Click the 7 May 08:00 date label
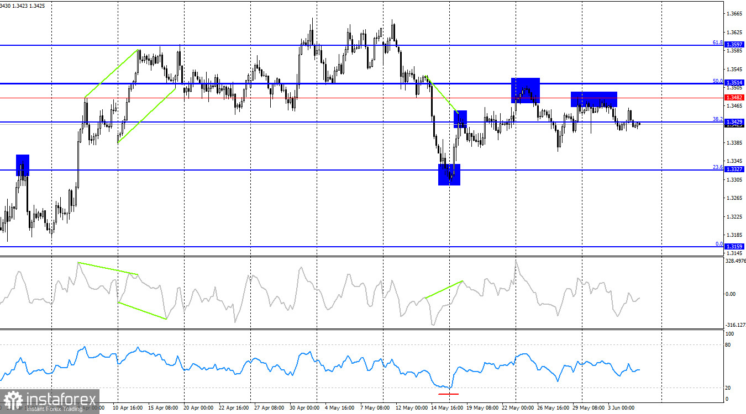The width and height of the screenshot is (746, 414). tap(374, 408)
